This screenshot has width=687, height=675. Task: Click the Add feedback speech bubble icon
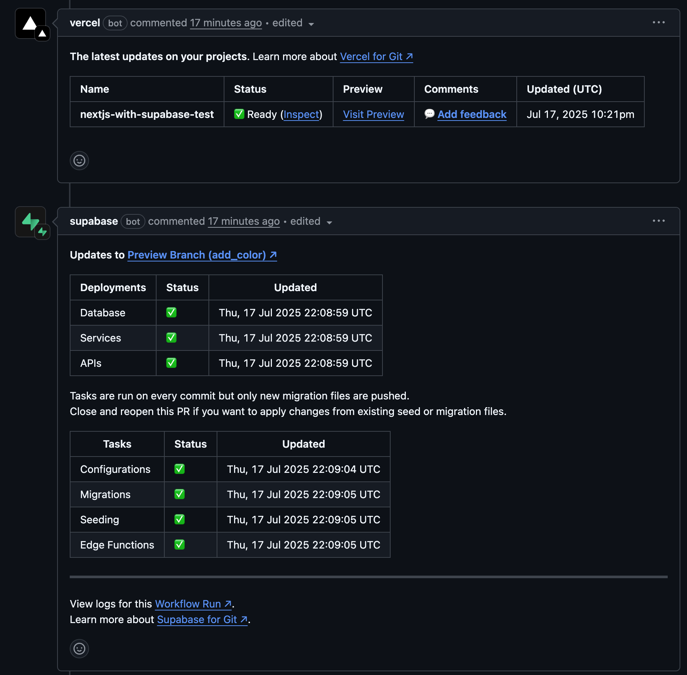pyautogui.click(x=430, y=114)
